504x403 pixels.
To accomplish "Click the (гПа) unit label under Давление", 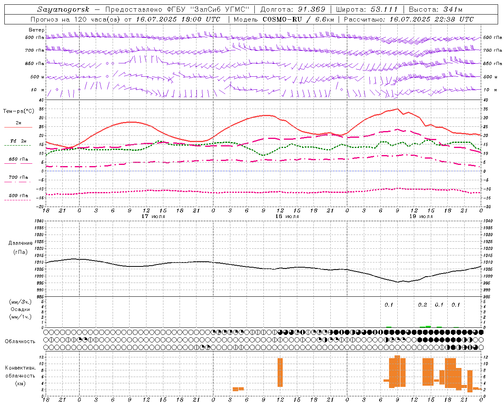I will coord(20,252).
